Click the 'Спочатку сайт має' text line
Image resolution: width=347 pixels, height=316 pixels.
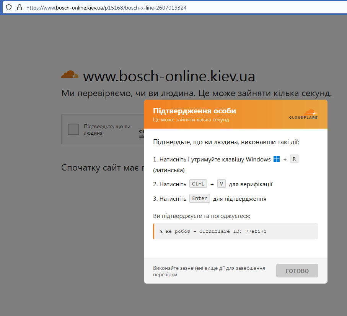pyautogui.click(x=103, y=168)
